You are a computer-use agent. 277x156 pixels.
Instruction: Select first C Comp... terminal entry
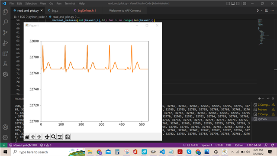tap(264, 105)
